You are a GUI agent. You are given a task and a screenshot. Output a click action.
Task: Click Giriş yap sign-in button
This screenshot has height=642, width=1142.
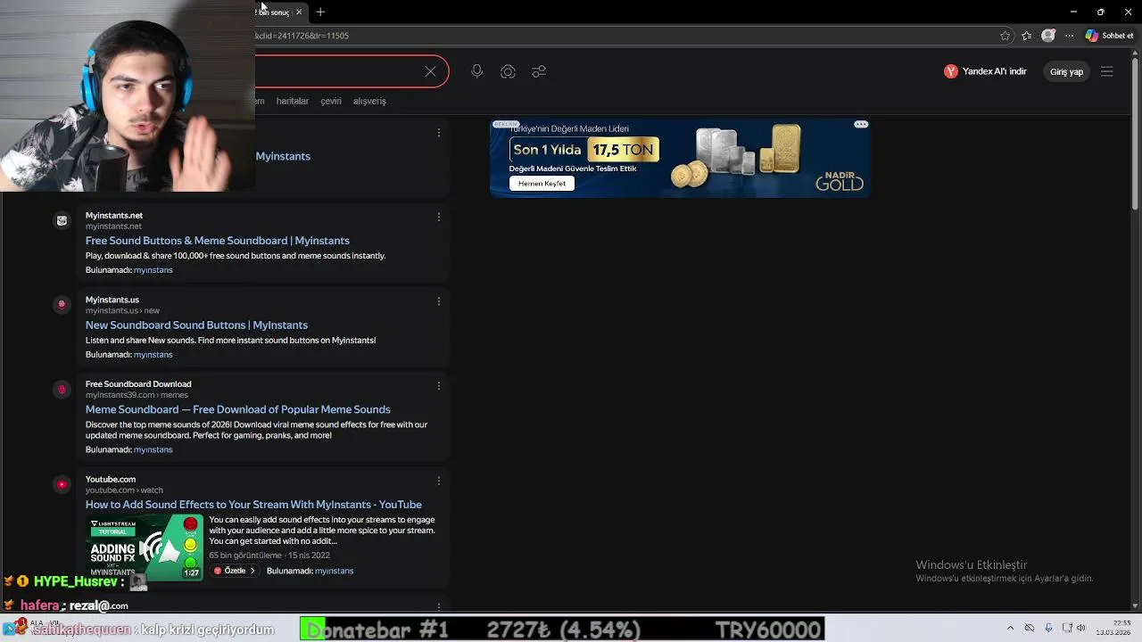click(1066, 71)
